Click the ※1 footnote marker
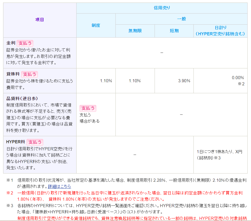The image size is (251, 221). tap(10, 180)
